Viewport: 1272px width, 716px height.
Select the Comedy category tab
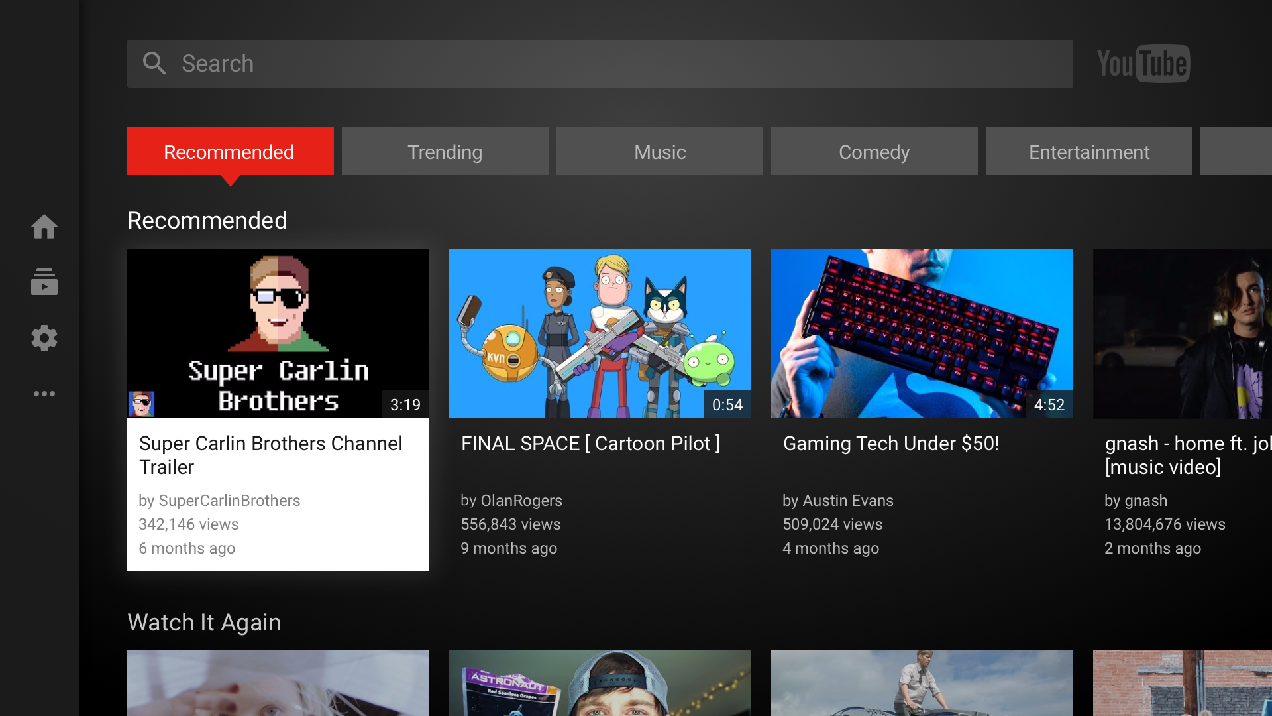click(x=874, y=152)
